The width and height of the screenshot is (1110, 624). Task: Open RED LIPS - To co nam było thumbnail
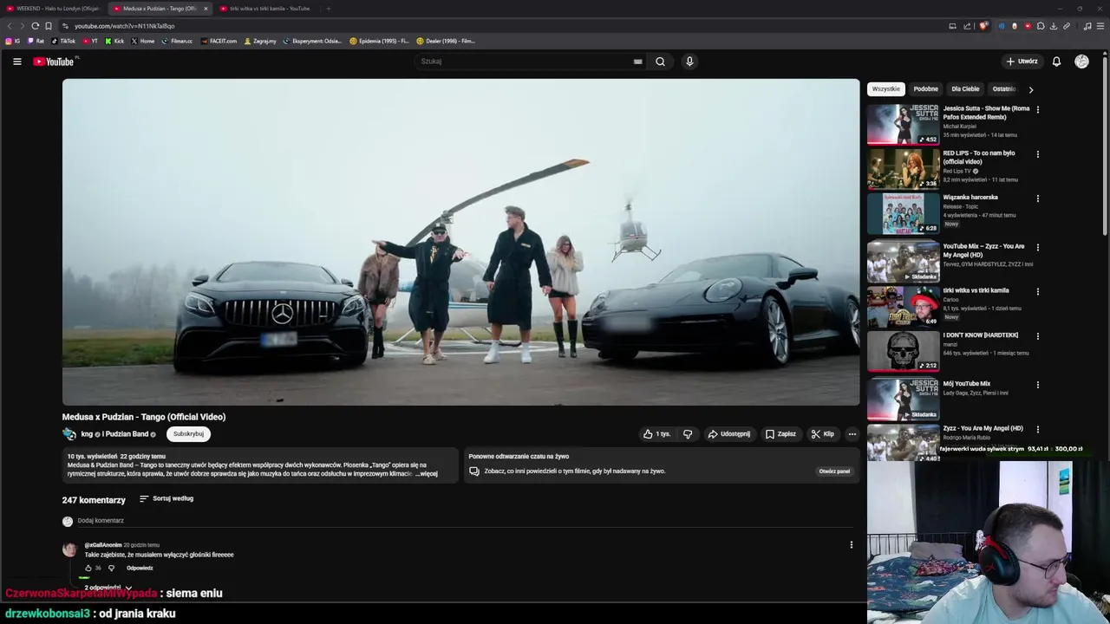click(903, 168)
